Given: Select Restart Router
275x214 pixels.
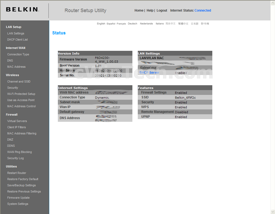Looking at the screenshot, I should (17, 173).
